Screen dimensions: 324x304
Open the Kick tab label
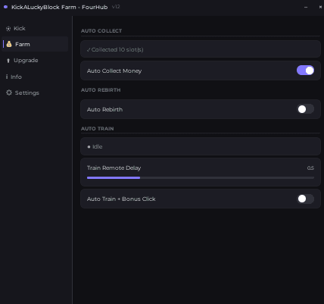pyautogui.click(x=20, y=28)
